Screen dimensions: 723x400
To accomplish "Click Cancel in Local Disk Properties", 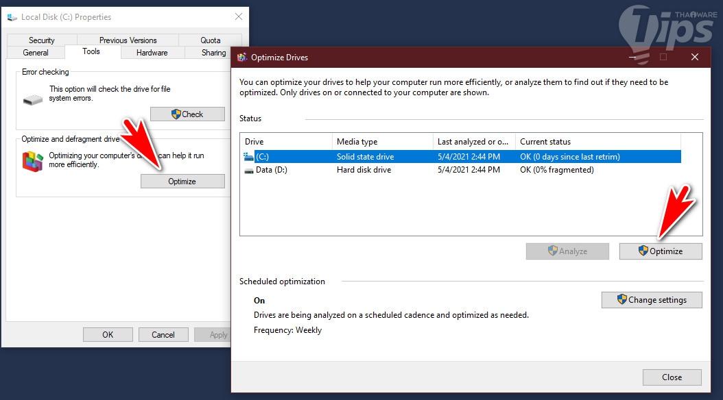I will tap(163, 335).
